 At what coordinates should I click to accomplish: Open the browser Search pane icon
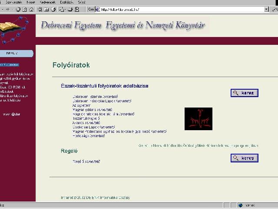click(40, 10)
